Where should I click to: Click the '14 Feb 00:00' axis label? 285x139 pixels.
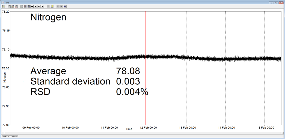(x=227, y=128)
